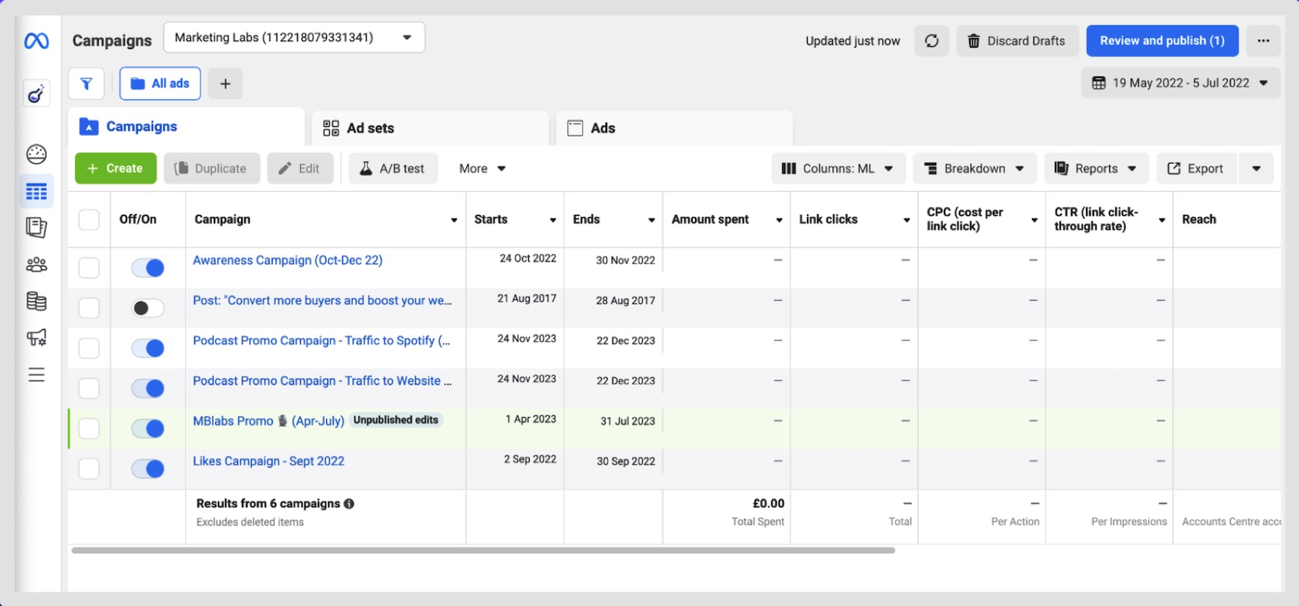Click the Edit button
Viewport: 1299px width, 606px height.
[x=300, y=168]
